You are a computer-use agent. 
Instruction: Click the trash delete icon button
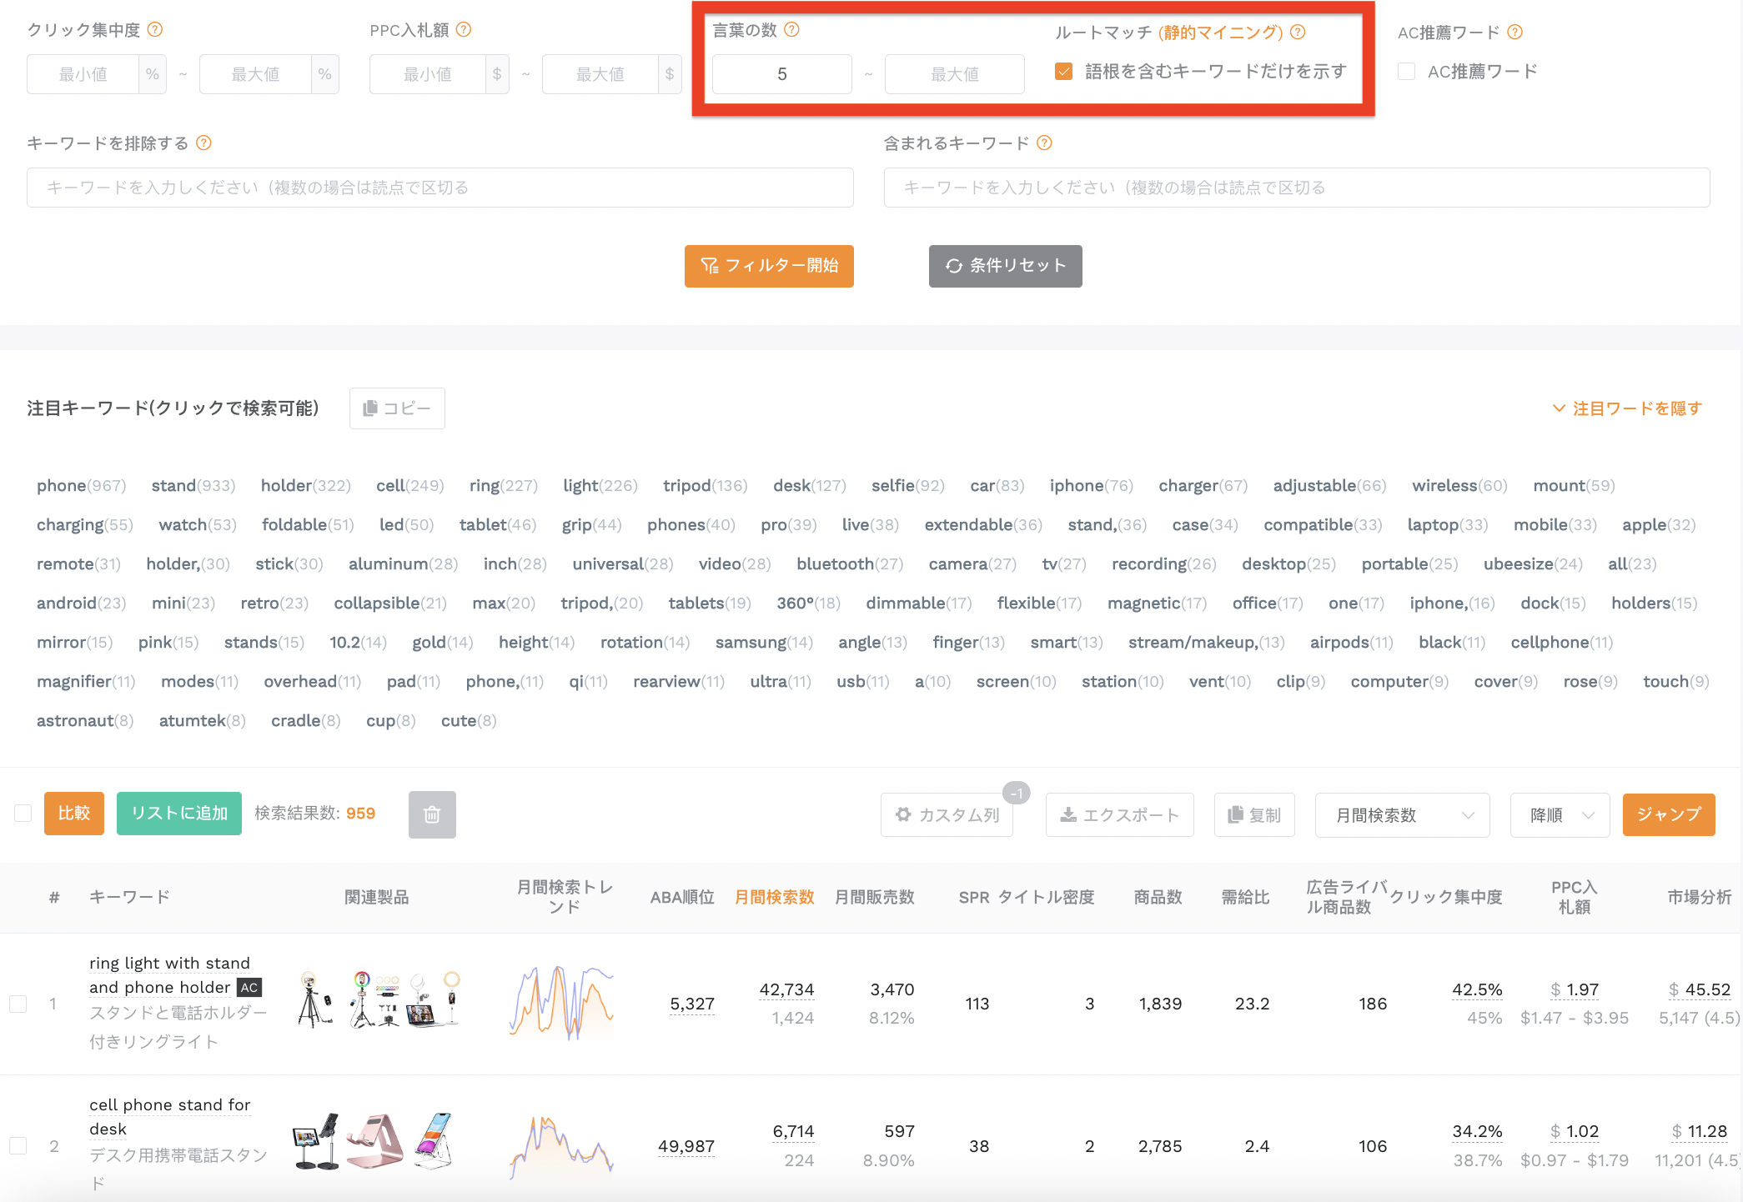(x=432, y=814)
